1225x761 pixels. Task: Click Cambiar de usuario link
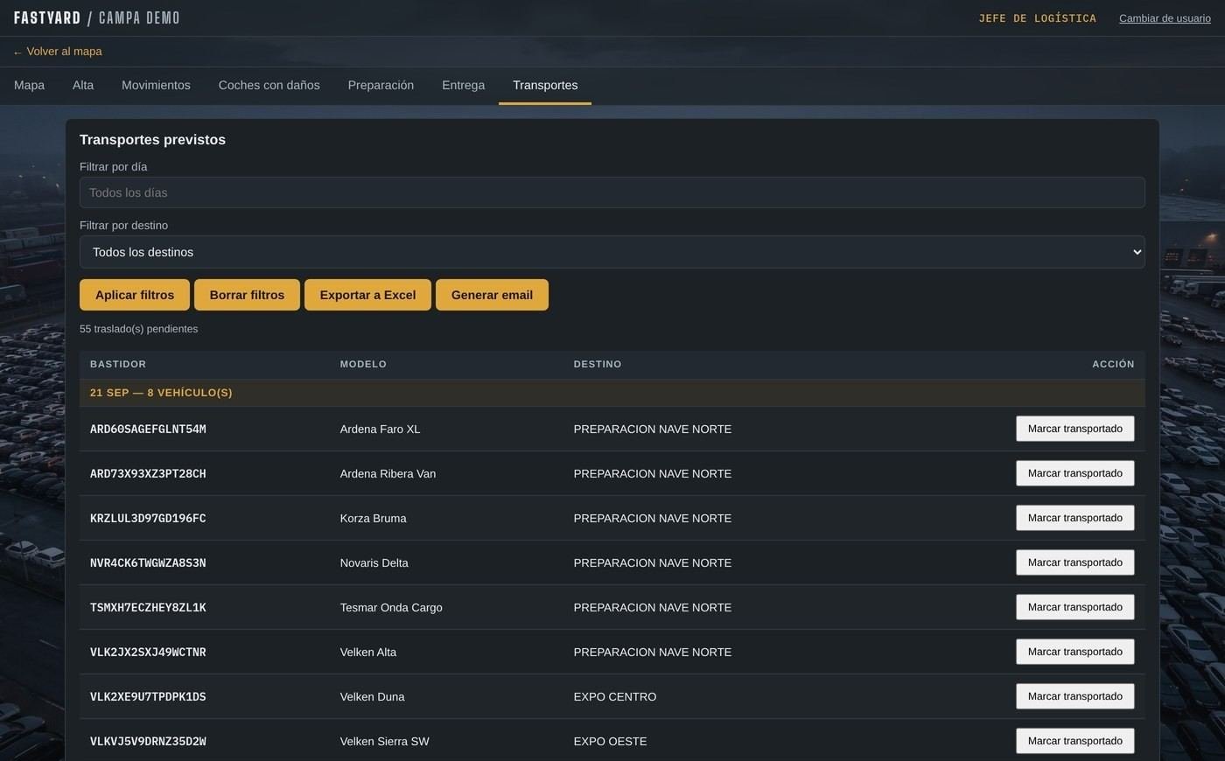click(x=1165, y=18)
